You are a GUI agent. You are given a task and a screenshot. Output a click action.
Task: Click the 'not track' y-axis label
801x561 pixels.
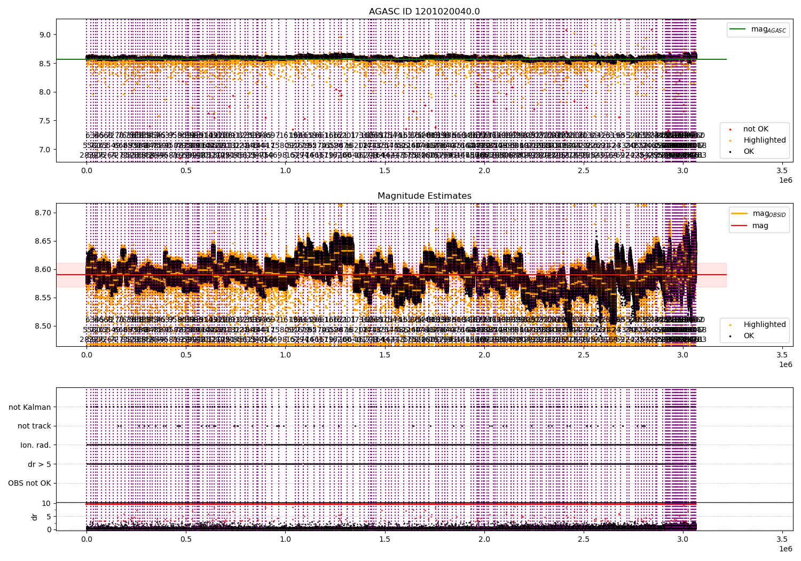tap(34, 426)
